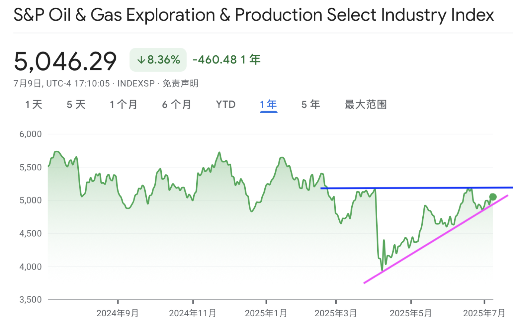Click the 2024年9月 axis label
The width and height of the screenshot is (513, 320).
(x=117, y=313)
